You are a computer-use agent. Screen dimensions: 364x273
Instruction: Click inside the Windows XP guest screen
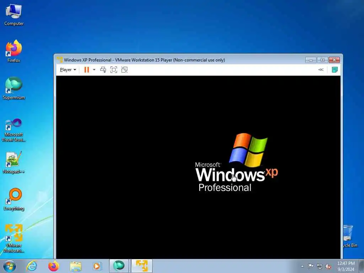(198, 167)
